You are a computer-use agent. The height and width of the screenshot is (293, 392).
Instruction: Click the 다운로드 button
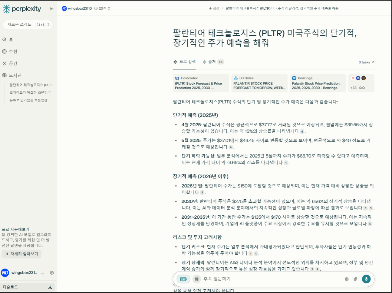tap(28, 287)
